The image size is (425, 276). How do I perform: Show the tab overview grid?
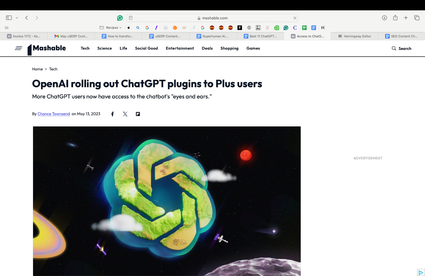point(417,18)
